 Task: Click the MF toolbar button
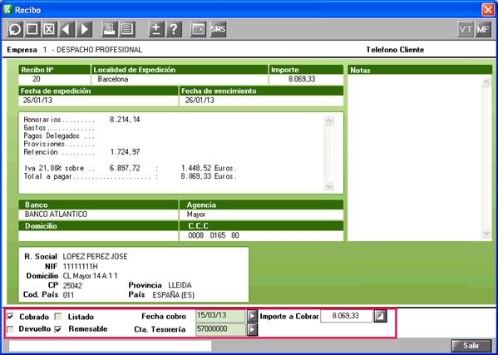[483, 30]
